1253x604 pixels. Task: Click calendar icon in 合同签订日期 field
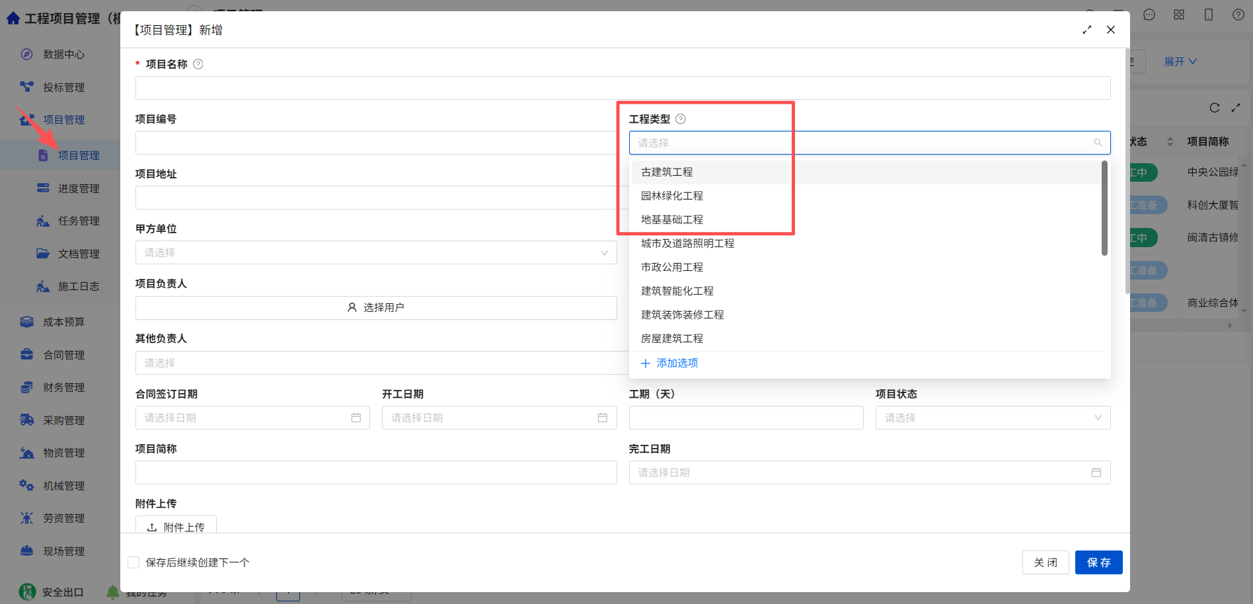tap(356, 418)
